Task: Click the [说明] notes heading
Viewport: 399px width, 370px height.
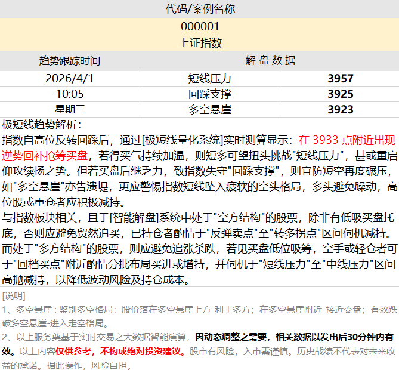Action: (14, 295)
